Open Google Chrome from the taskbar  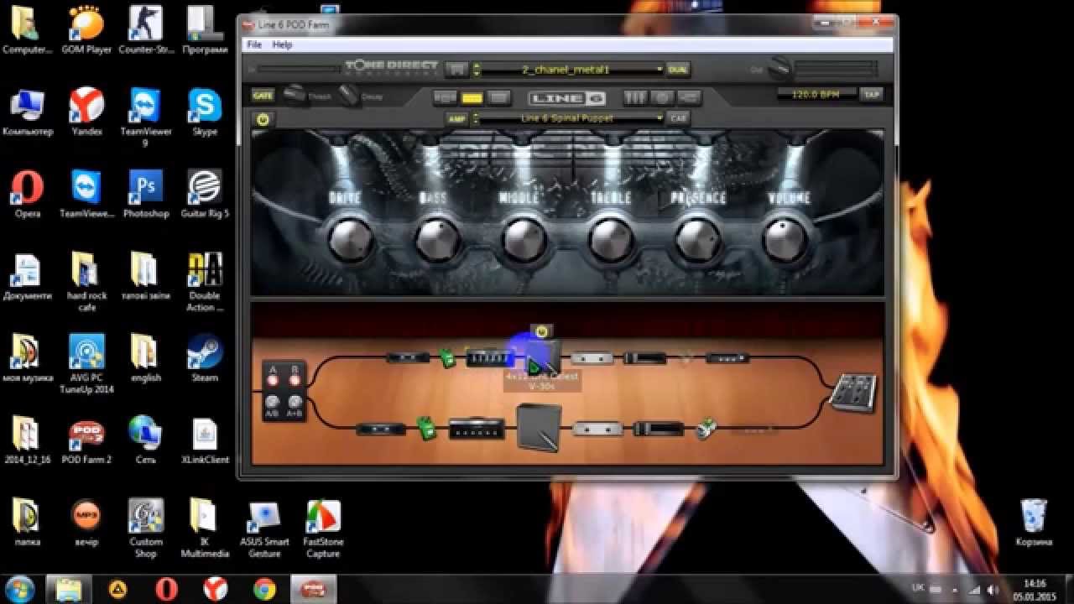coord(265,589)
